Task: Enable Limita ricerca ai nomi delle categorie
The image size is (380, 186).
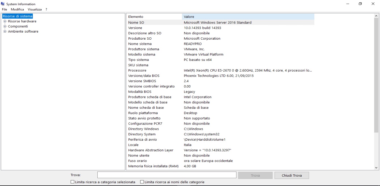Action: tap(142, 182)
